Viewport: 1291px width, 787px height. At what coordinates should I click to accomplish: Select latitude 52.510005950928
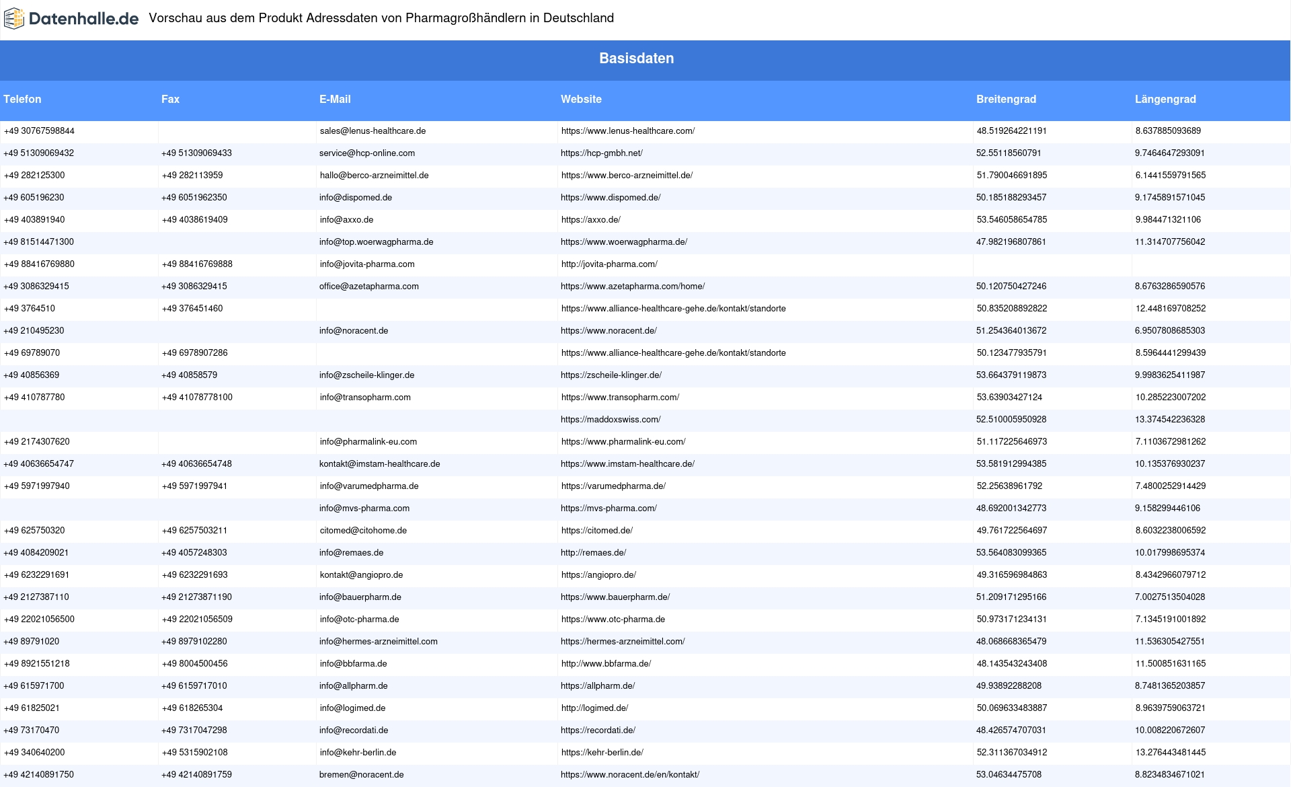coord(1011,420)
